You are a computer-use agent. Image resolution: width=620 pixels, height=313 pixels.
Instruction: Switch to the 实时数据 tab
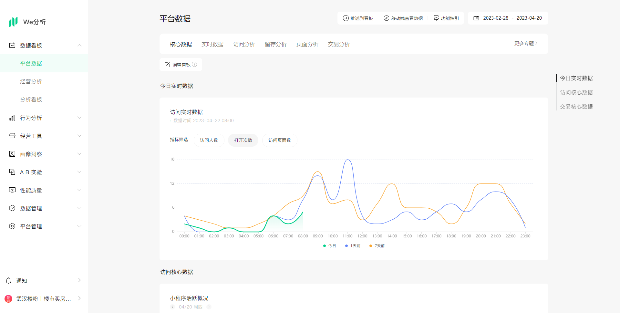(212, 44)
